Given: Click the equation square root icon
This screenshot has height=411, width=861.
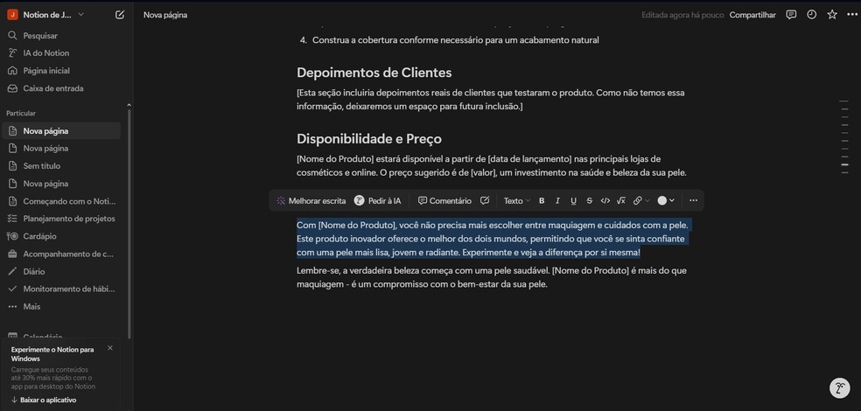Looking at the screenshot, I should pos(621,201).
